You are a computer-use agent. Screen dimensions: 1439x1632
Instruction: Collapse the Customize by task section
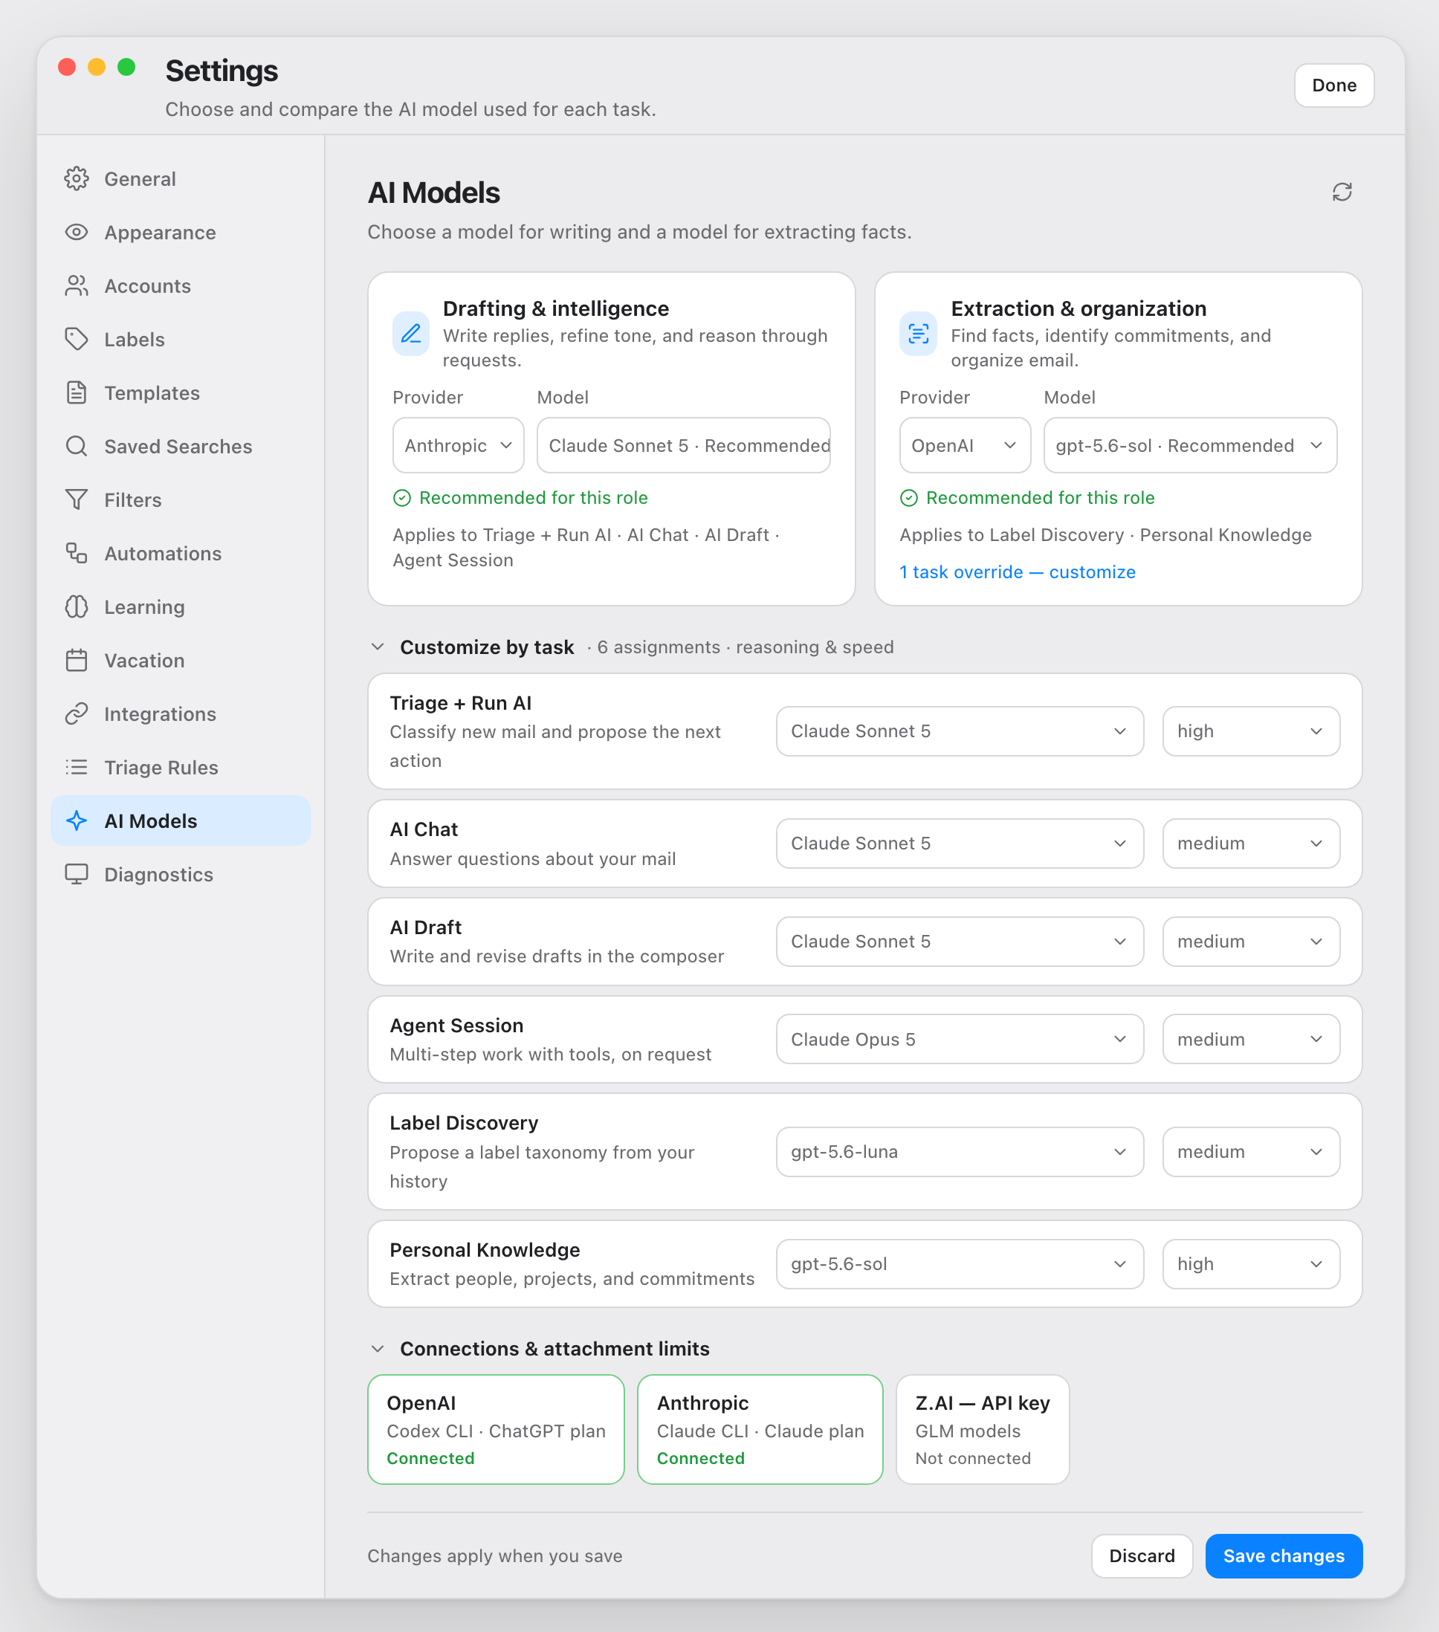click(x=378, y=647)
